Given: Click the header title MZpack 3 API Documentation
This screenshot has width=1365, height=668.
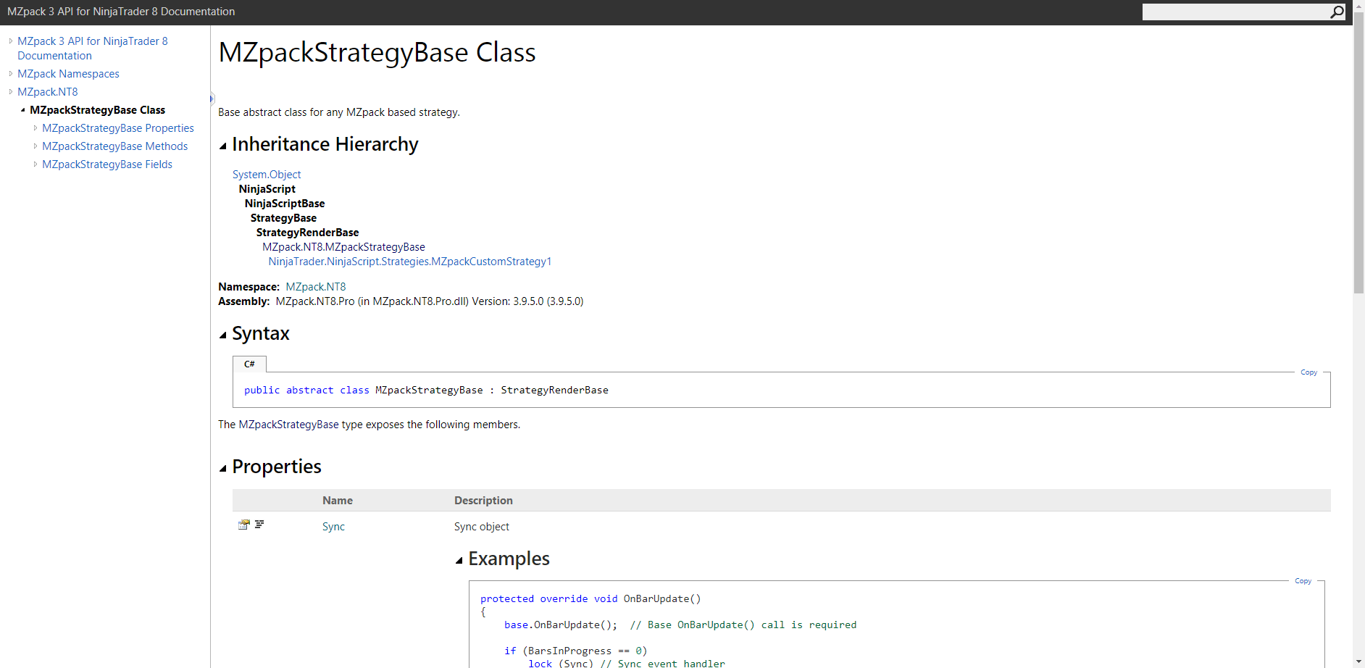Looking at the screenshot, I should click(x=121, y=12).
